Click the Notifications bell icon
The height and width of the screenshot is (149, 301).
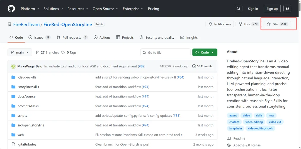click(210, 24)
